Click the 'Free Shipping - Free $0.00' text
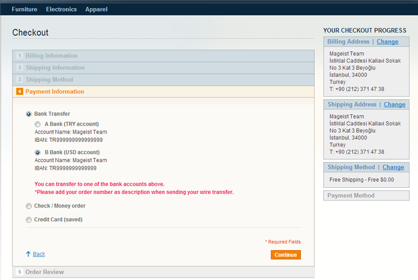 [x=361, y=180]
